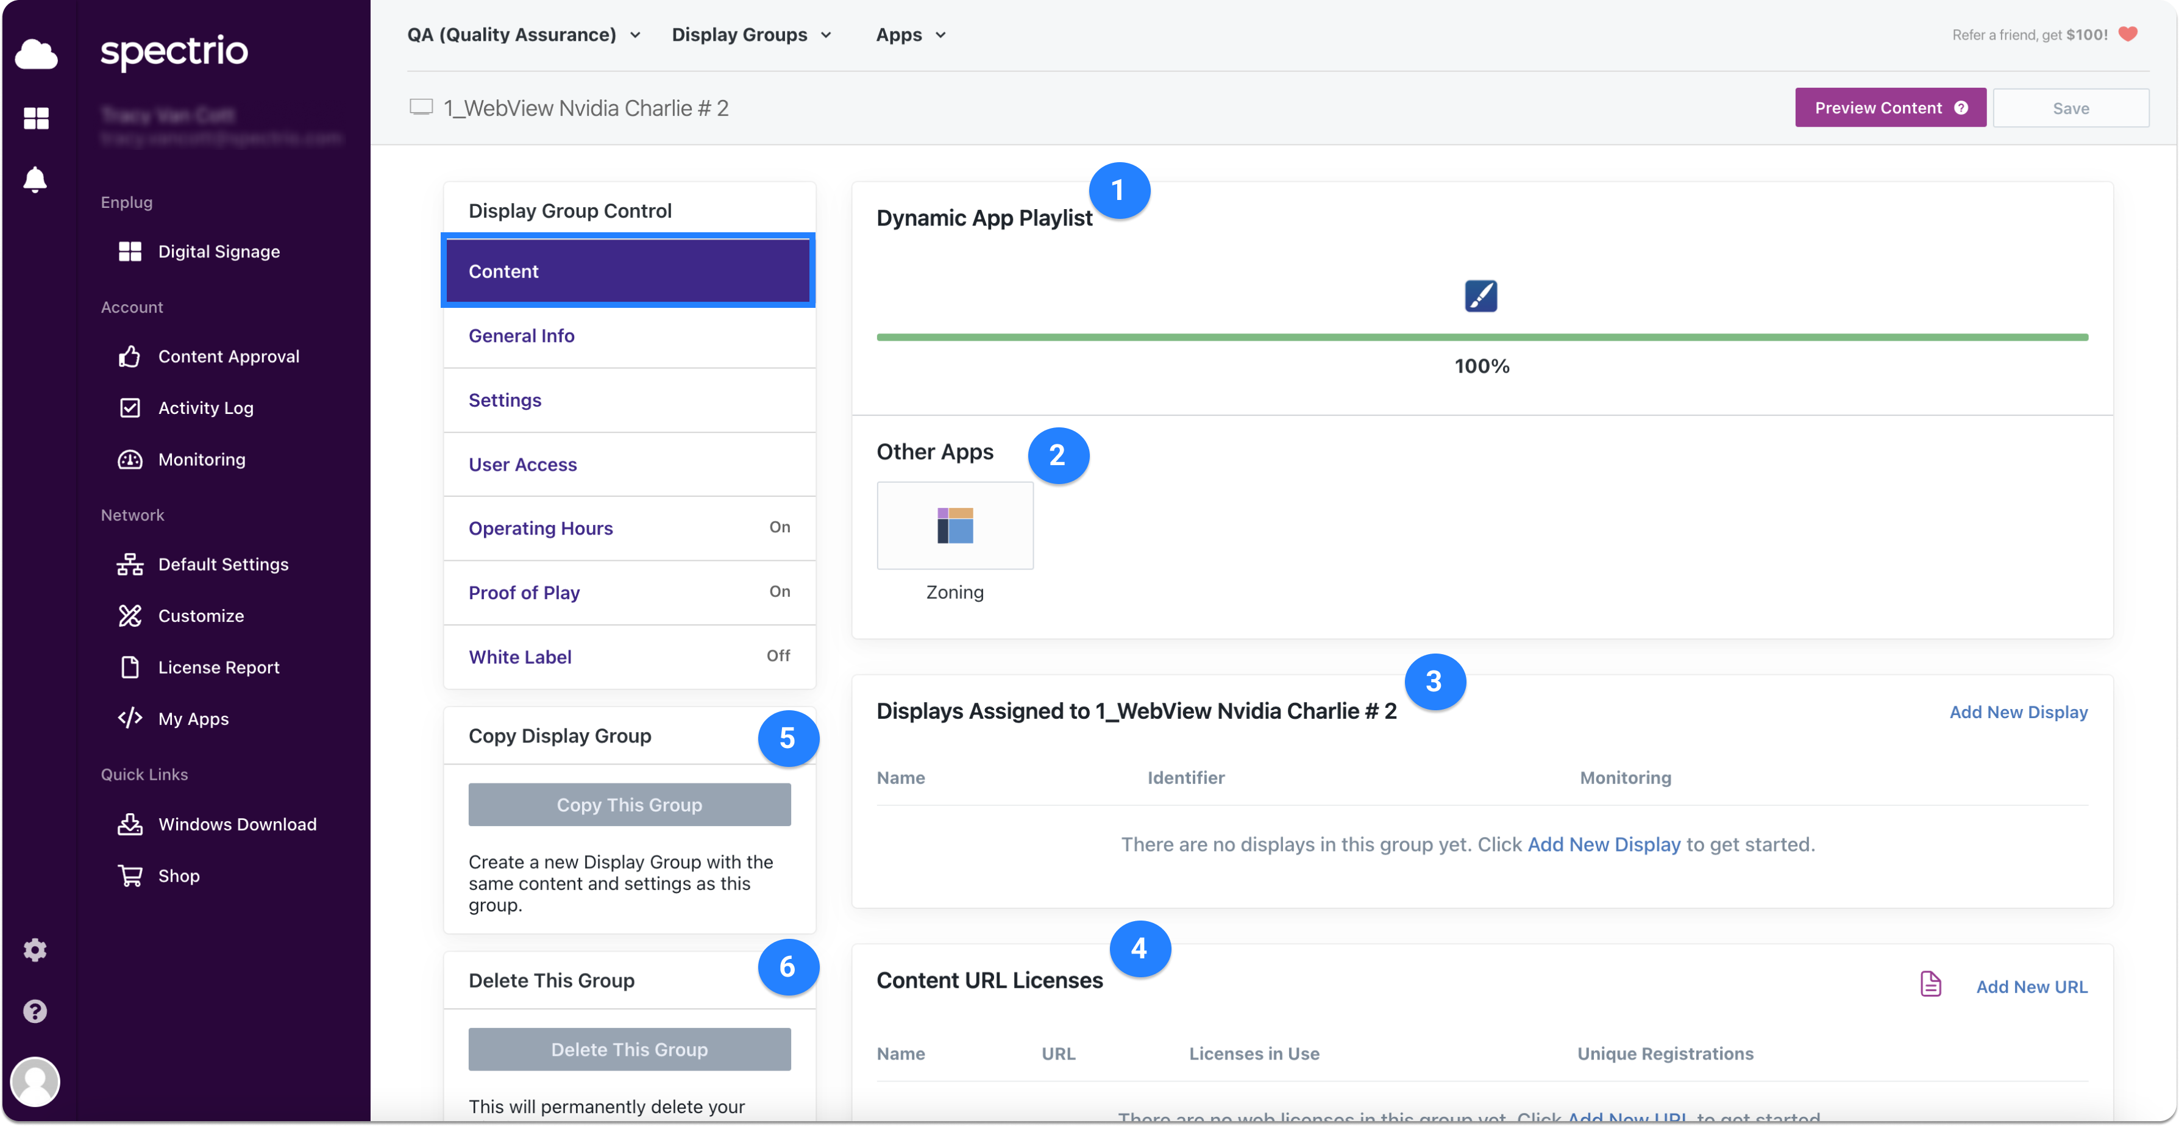Viewport: 2179px width, 1126px height.
Task: Click the Preview Content button
Action: tap(1889, 107)
